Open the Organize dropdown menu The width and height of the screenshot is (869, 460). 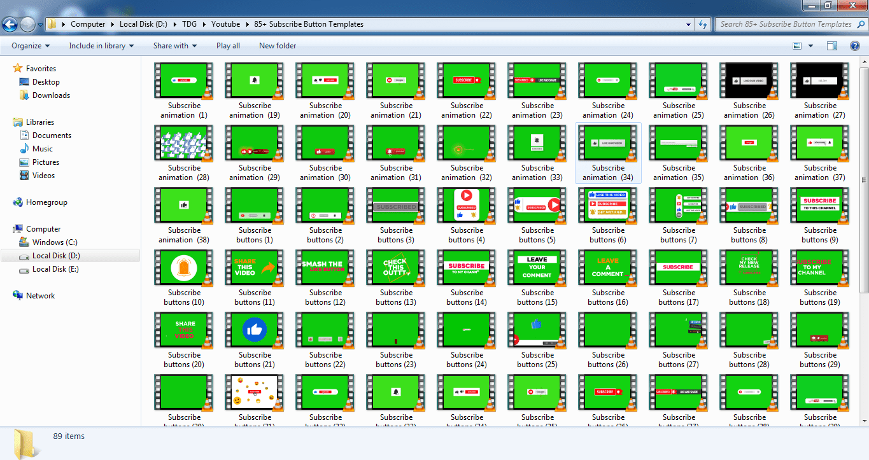coord(31,46)
